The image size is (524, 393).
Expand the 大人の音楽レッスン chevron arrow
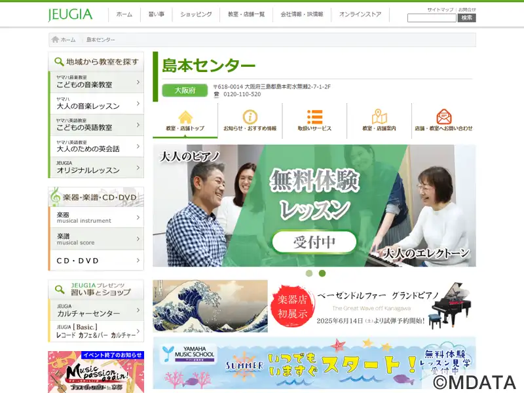coord(138,103)
